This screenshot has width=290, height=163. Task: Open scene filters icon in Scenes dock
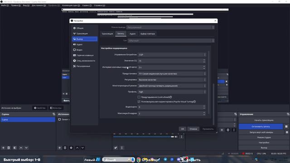(x=15, y=148)
